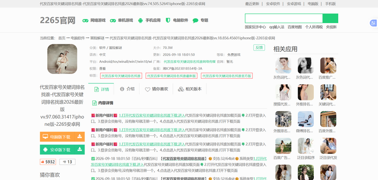Like the app with thumbs-up 5932

click(48, 162)
